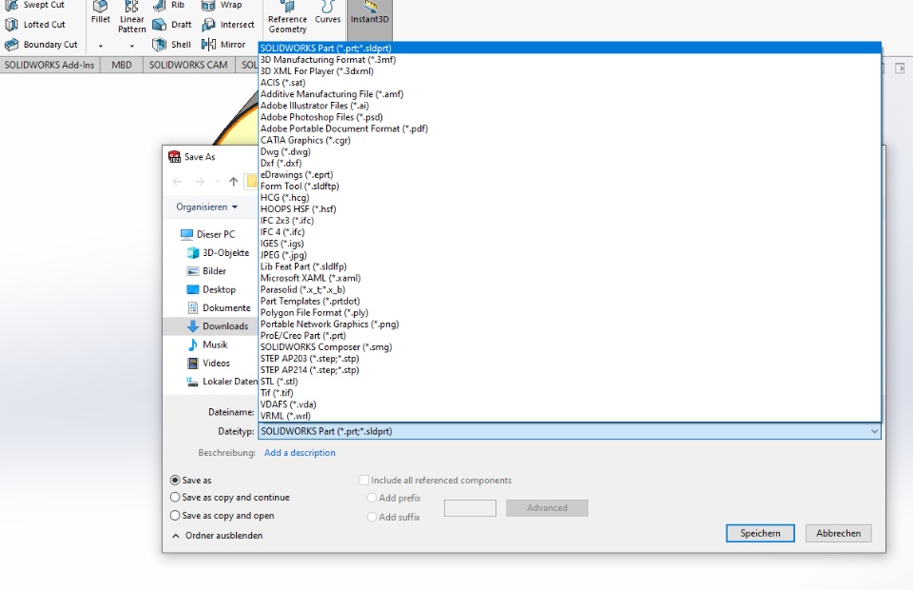Choose STEP AP203 file type
The height and width of the screenshot is (590, 913).
coord(570,358)
